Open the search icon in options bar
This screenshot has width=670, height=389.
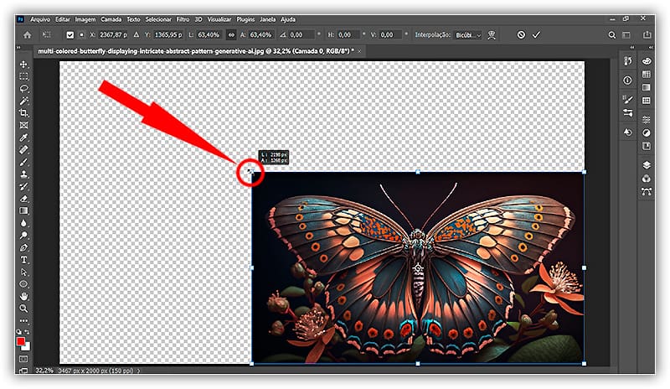click(x=612, y=35)
